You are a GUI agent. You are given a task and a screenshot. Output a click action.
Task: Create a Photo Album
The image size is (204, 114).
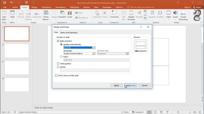(x=46, y=16)
